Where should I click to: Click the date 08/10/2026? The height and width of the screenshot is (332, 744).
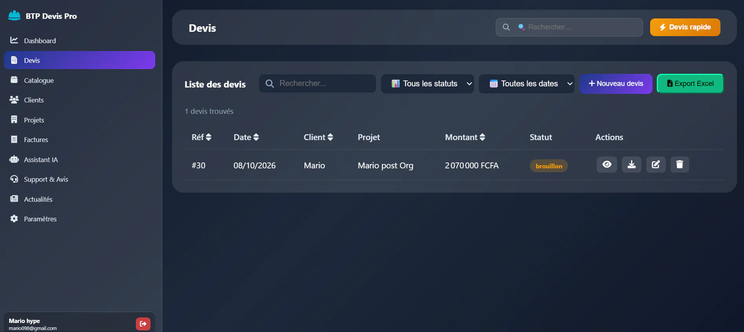(x=255, y=166)
